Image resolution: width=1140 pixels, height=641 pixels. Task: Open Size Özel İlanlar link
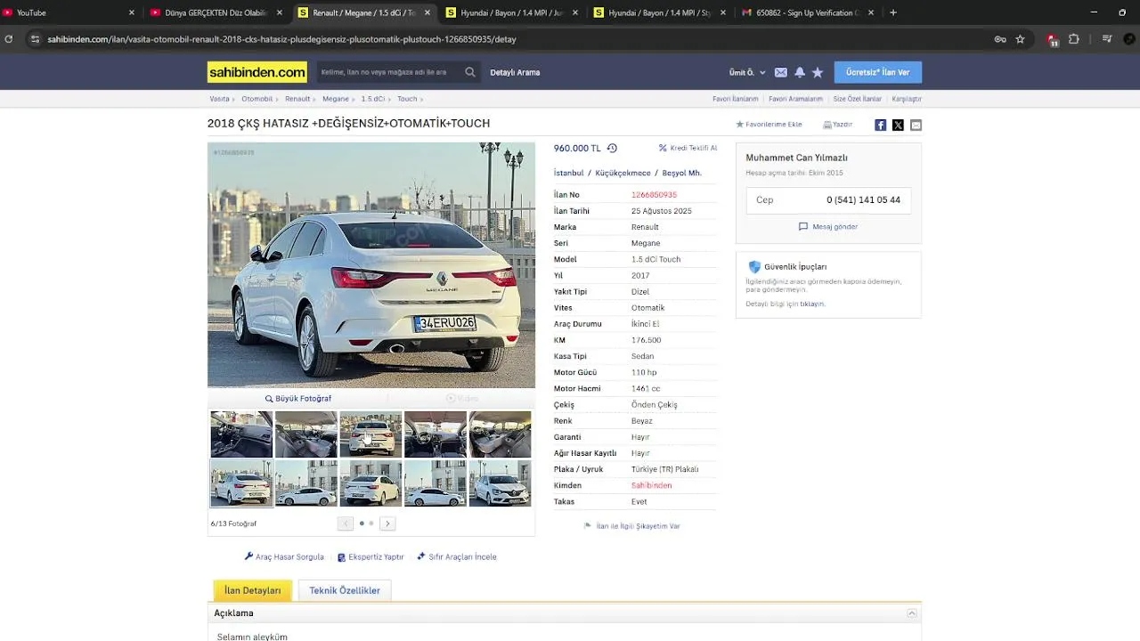click(857, 99)
